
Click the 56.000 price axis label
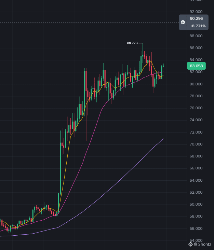click(196, 228)
